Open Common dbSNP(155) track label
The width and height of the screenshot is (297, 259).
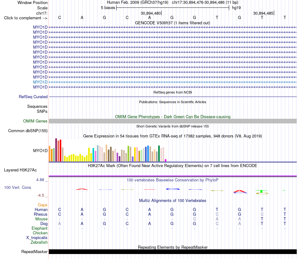(28, 131)
